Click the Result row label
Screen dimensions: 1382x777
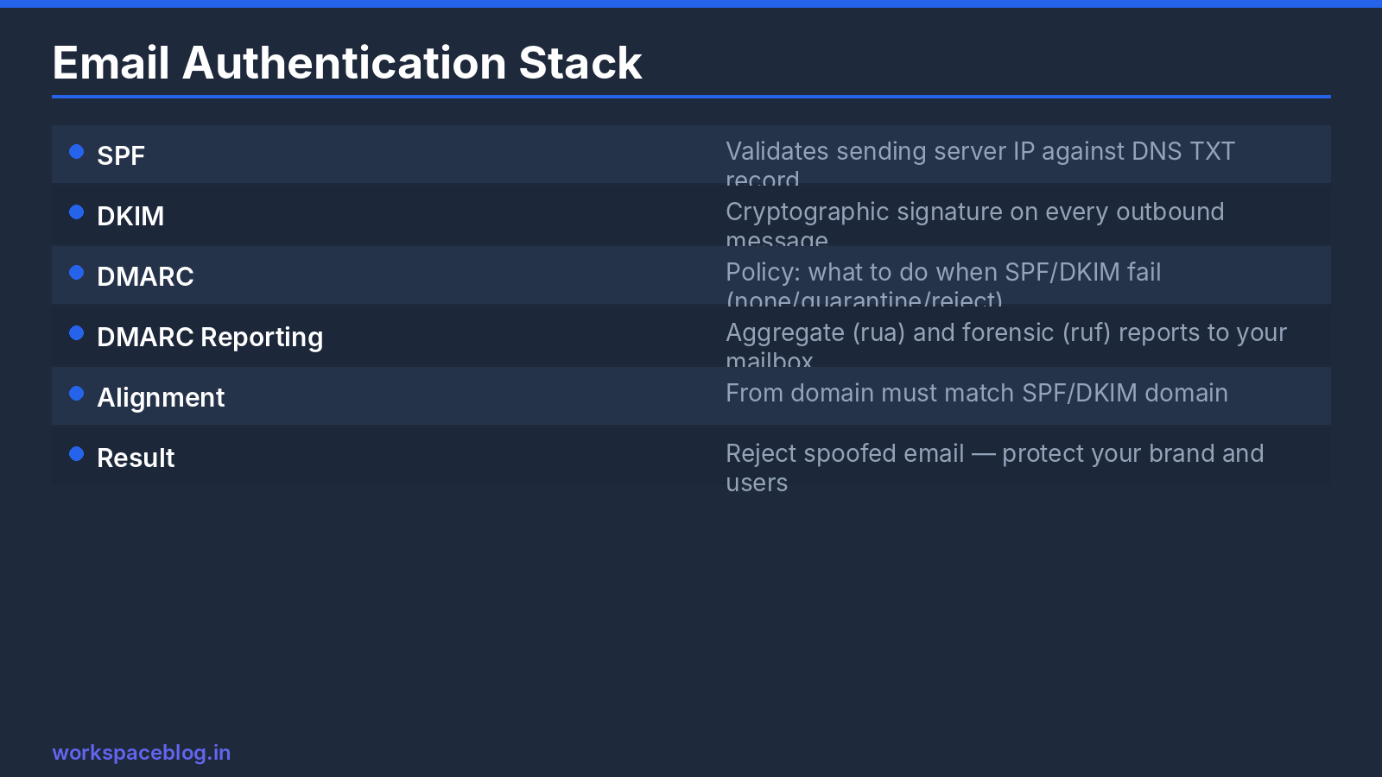(x=136, y=458)
